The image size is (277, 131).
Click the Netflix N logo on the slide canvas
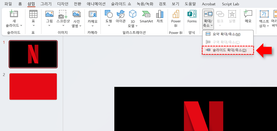pyautogui.click(x=204, y=116)
